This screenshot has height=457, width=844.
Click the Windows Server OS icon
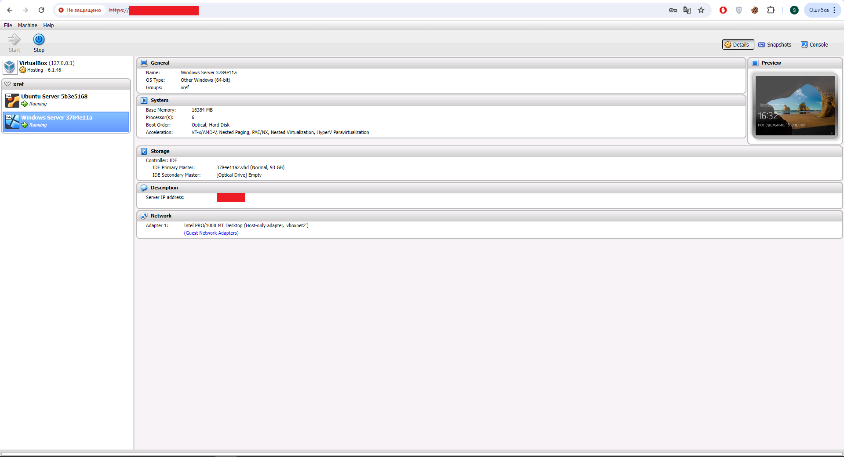(12, 122)
